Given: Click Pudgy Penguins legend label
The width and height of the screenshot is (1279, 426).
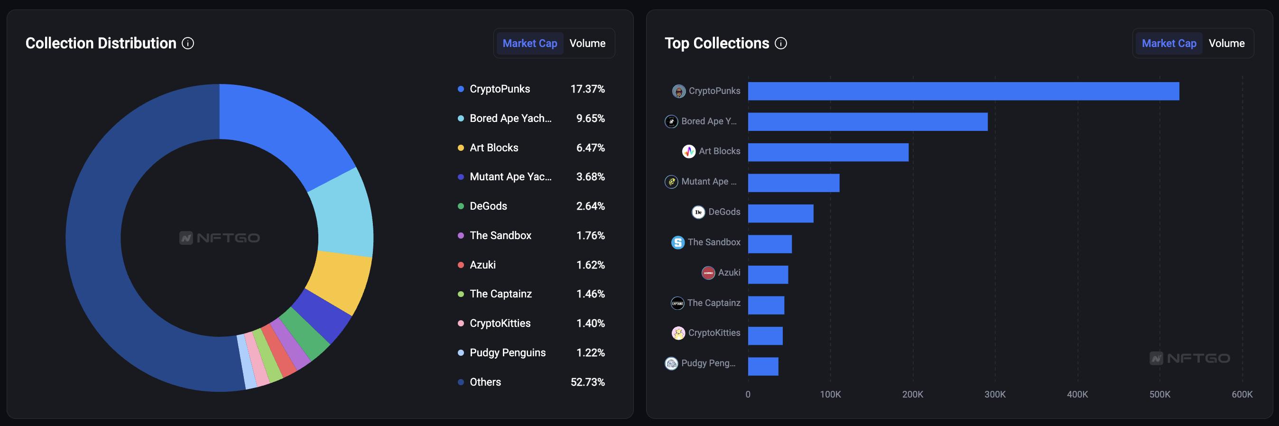Looking at the screenshot, I should click(x=508, y=352).
